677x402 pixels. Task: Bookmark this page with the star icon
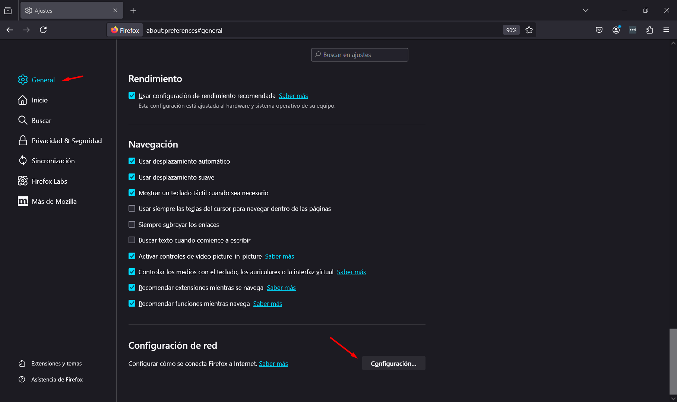(529, 30)
